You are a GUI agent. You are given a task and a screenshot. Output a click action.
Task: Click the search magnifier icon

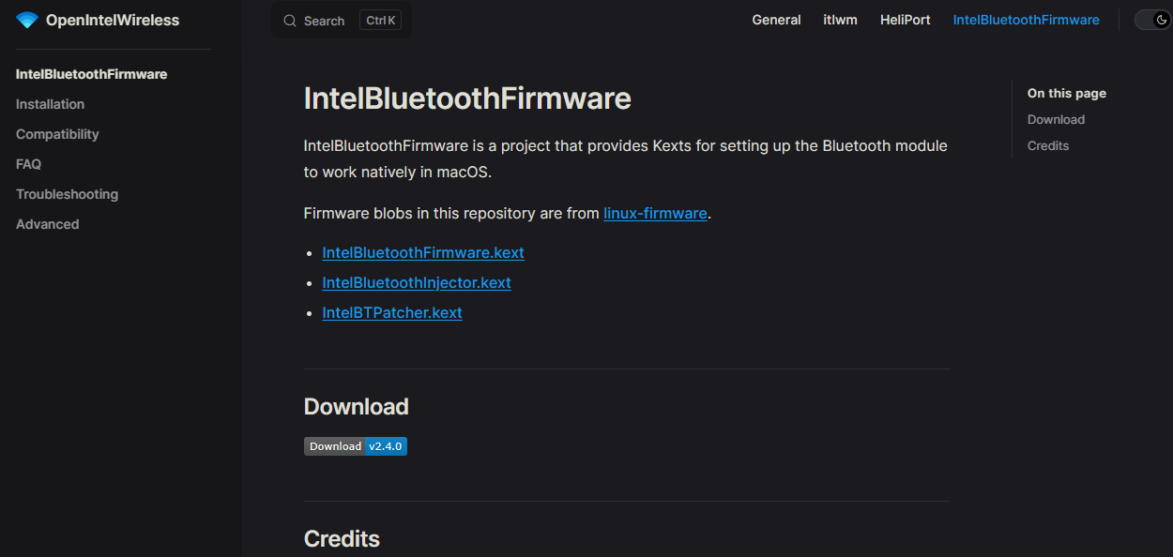click(x=290, y=21)
